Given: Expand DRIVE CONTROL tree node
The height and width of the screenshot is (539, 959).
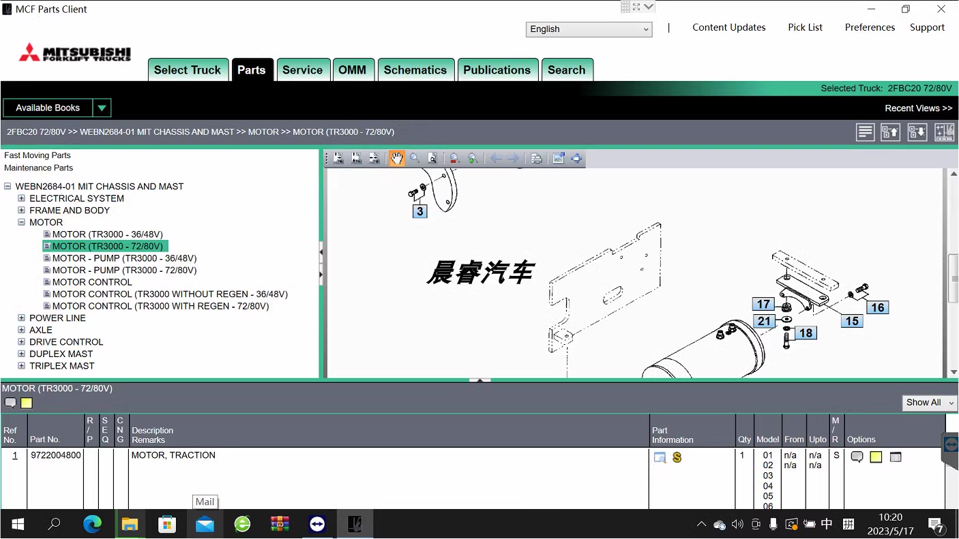Looking at the screenshot, I should coord(21,341).
